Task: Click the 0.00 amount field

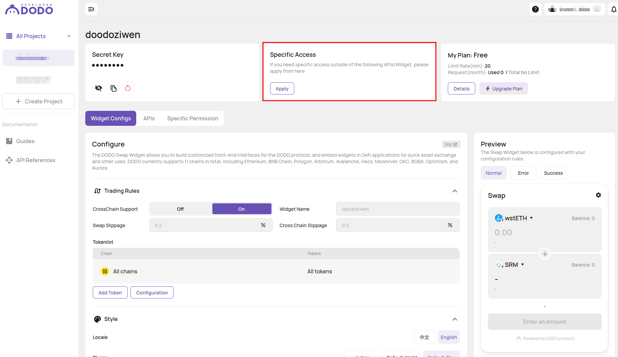Action: coord(503,233)
